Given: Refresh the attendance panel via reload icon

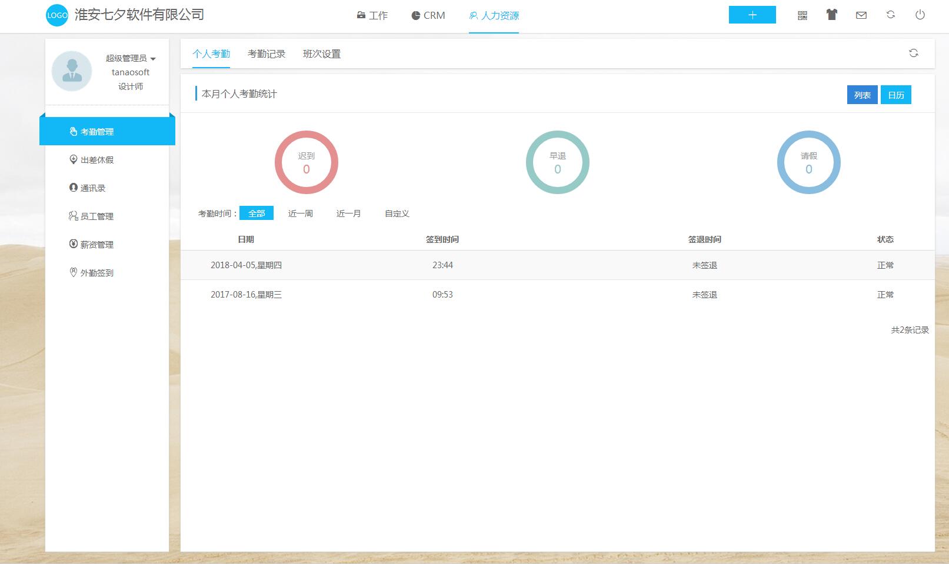Looking at the screenshot, I should pyautogui.click(x=913, y=54).
